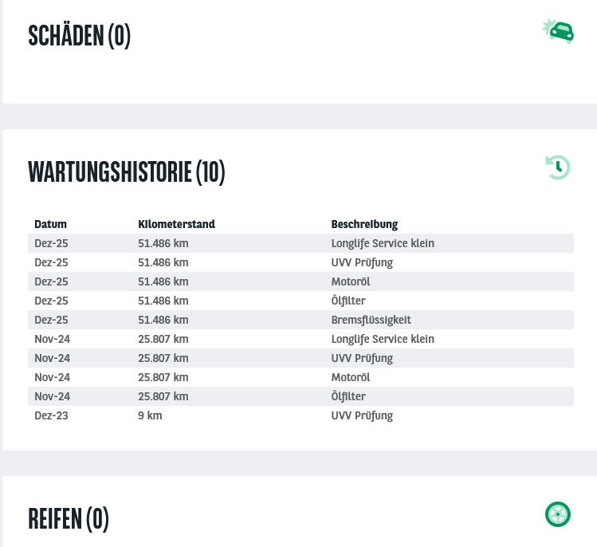Open the Dez-23 UVV Prüfung entry
Screen dimensions: 597x547
click(x=362, y=415)
